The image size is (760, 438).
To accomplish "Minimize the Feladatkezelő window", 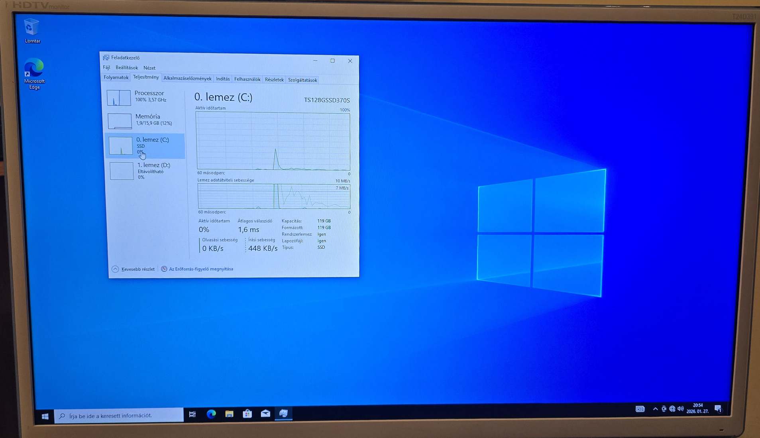I will [316, 61].
